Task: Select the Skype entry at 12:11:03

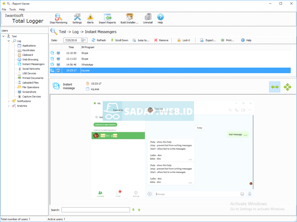Action: [x=170, y=59]
